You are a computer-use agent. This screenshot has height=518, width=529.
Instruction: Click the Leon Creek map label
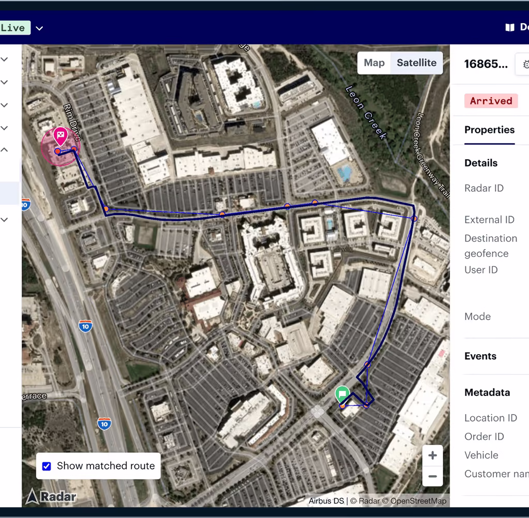tap(366, 113)
